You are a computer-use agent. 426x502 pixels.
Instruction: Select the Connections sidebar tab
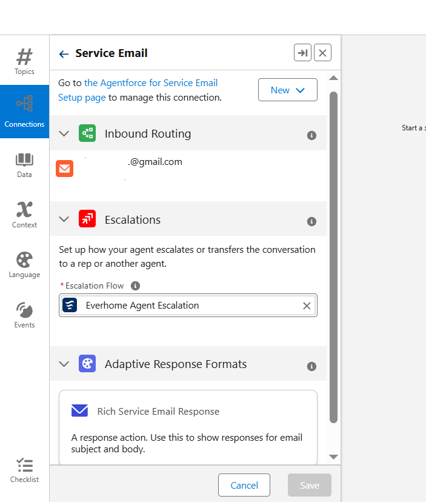[x=24, y=112]
